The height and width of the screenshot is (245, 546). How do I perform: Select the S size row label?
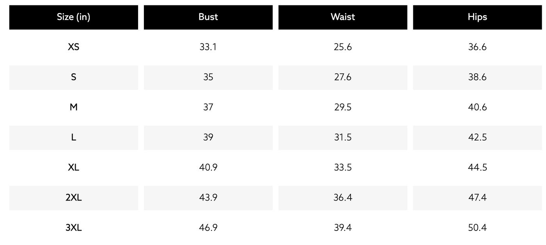[73, 77]
